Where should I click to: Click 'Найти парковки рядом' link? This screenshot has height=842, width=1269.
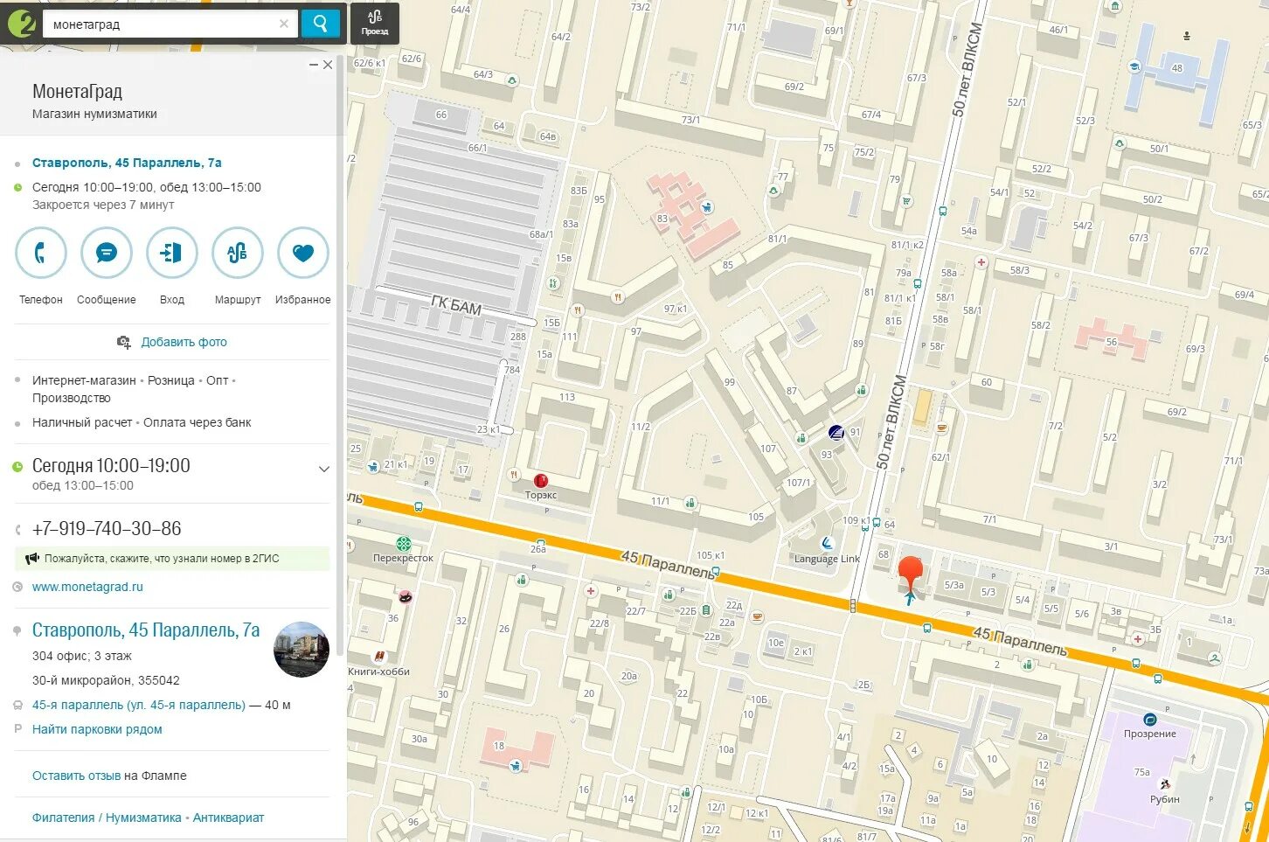(97, 729)
